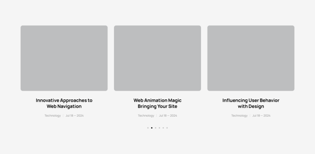The height and width of the screenshot is (154, 315).
Task: Open the Influencing User Behavior card image
Action: point(251,58)
